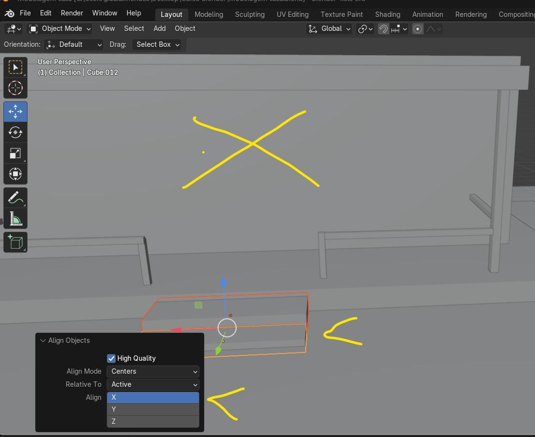Select the Select Box tool

tap(15, 67)
